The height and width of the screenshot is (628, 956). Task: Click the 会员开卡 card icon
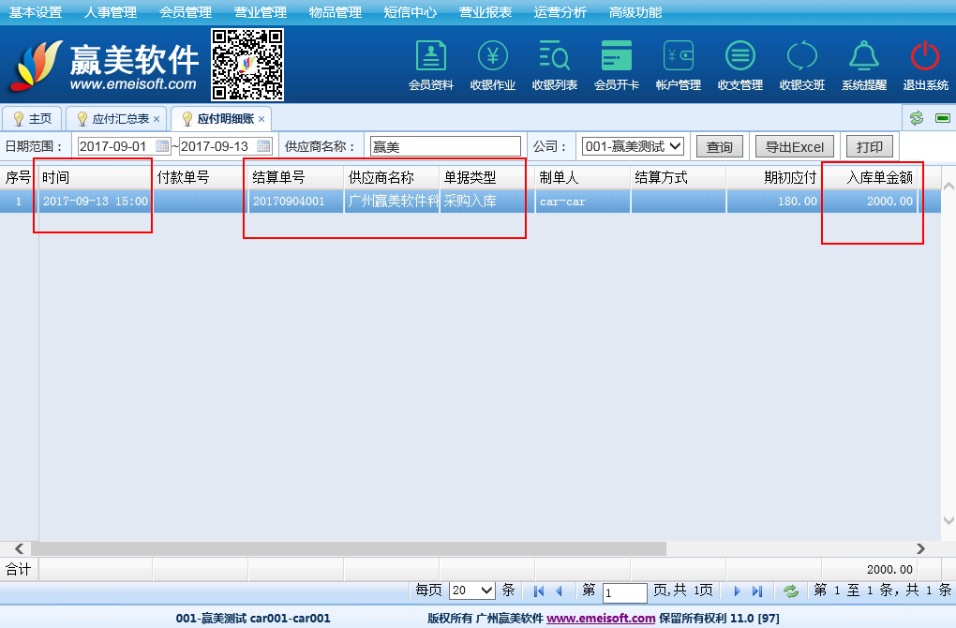click(x=616, y=57)
